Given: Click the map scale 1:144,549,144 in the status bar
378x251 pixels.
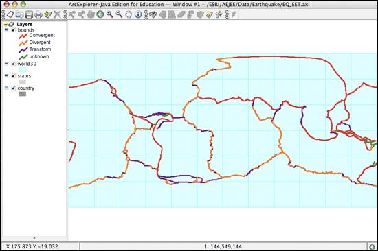Looking at the screenshot, I should click(x=223, y=246).
